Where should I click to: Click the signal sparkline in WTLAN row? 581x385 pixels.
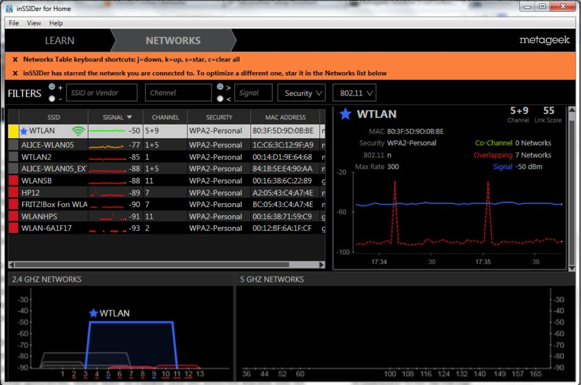tap(107, 131)
